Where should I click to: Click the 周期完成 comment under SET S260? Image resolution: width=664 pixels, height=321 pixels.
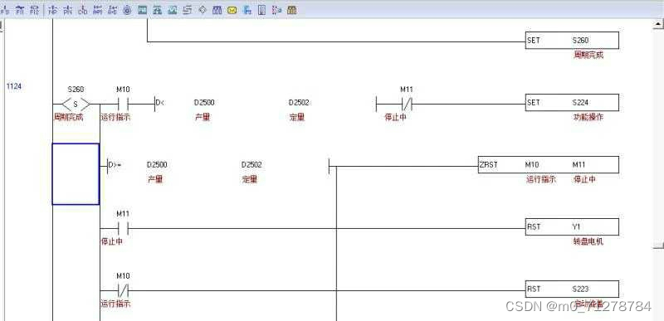pos(588,55)
